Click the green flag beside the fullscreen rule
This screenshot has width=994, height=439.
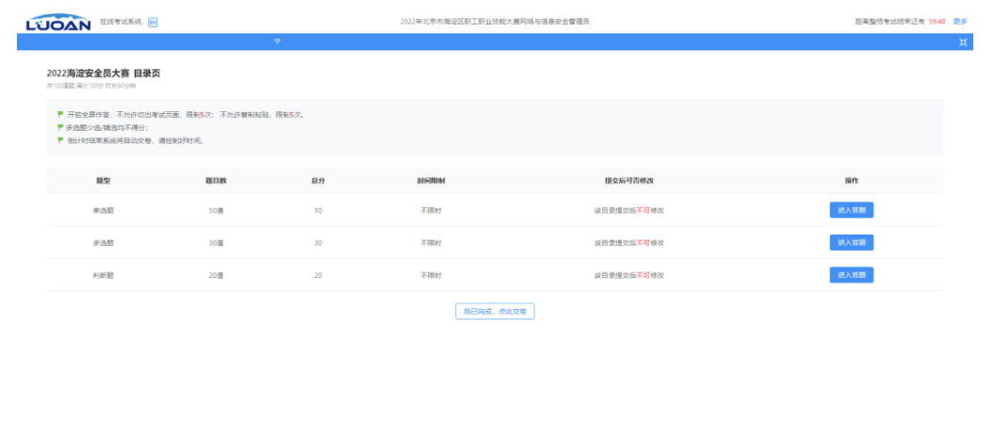click(x=60, y=115)
